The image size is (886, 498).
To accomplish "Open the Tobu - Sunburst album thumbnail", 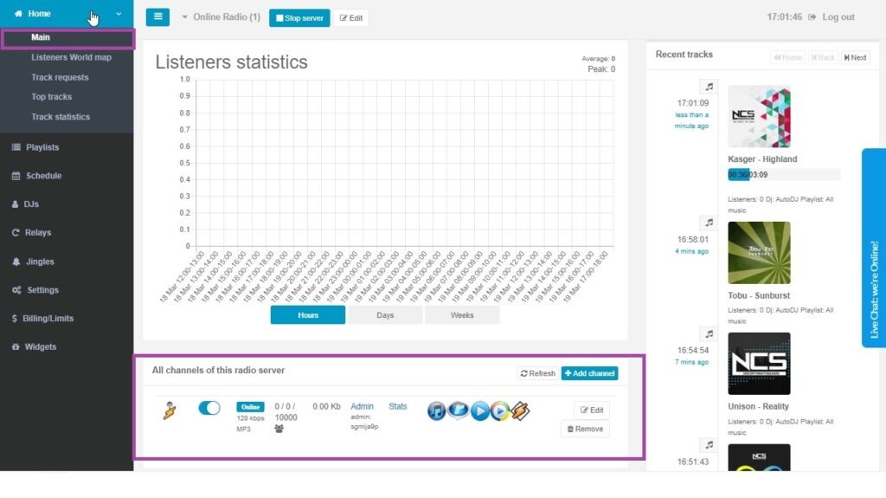I will (x=759, y=253).
